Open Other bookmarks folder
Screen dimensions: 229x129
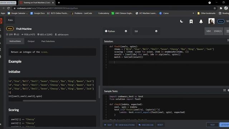[x=206, y=13]
